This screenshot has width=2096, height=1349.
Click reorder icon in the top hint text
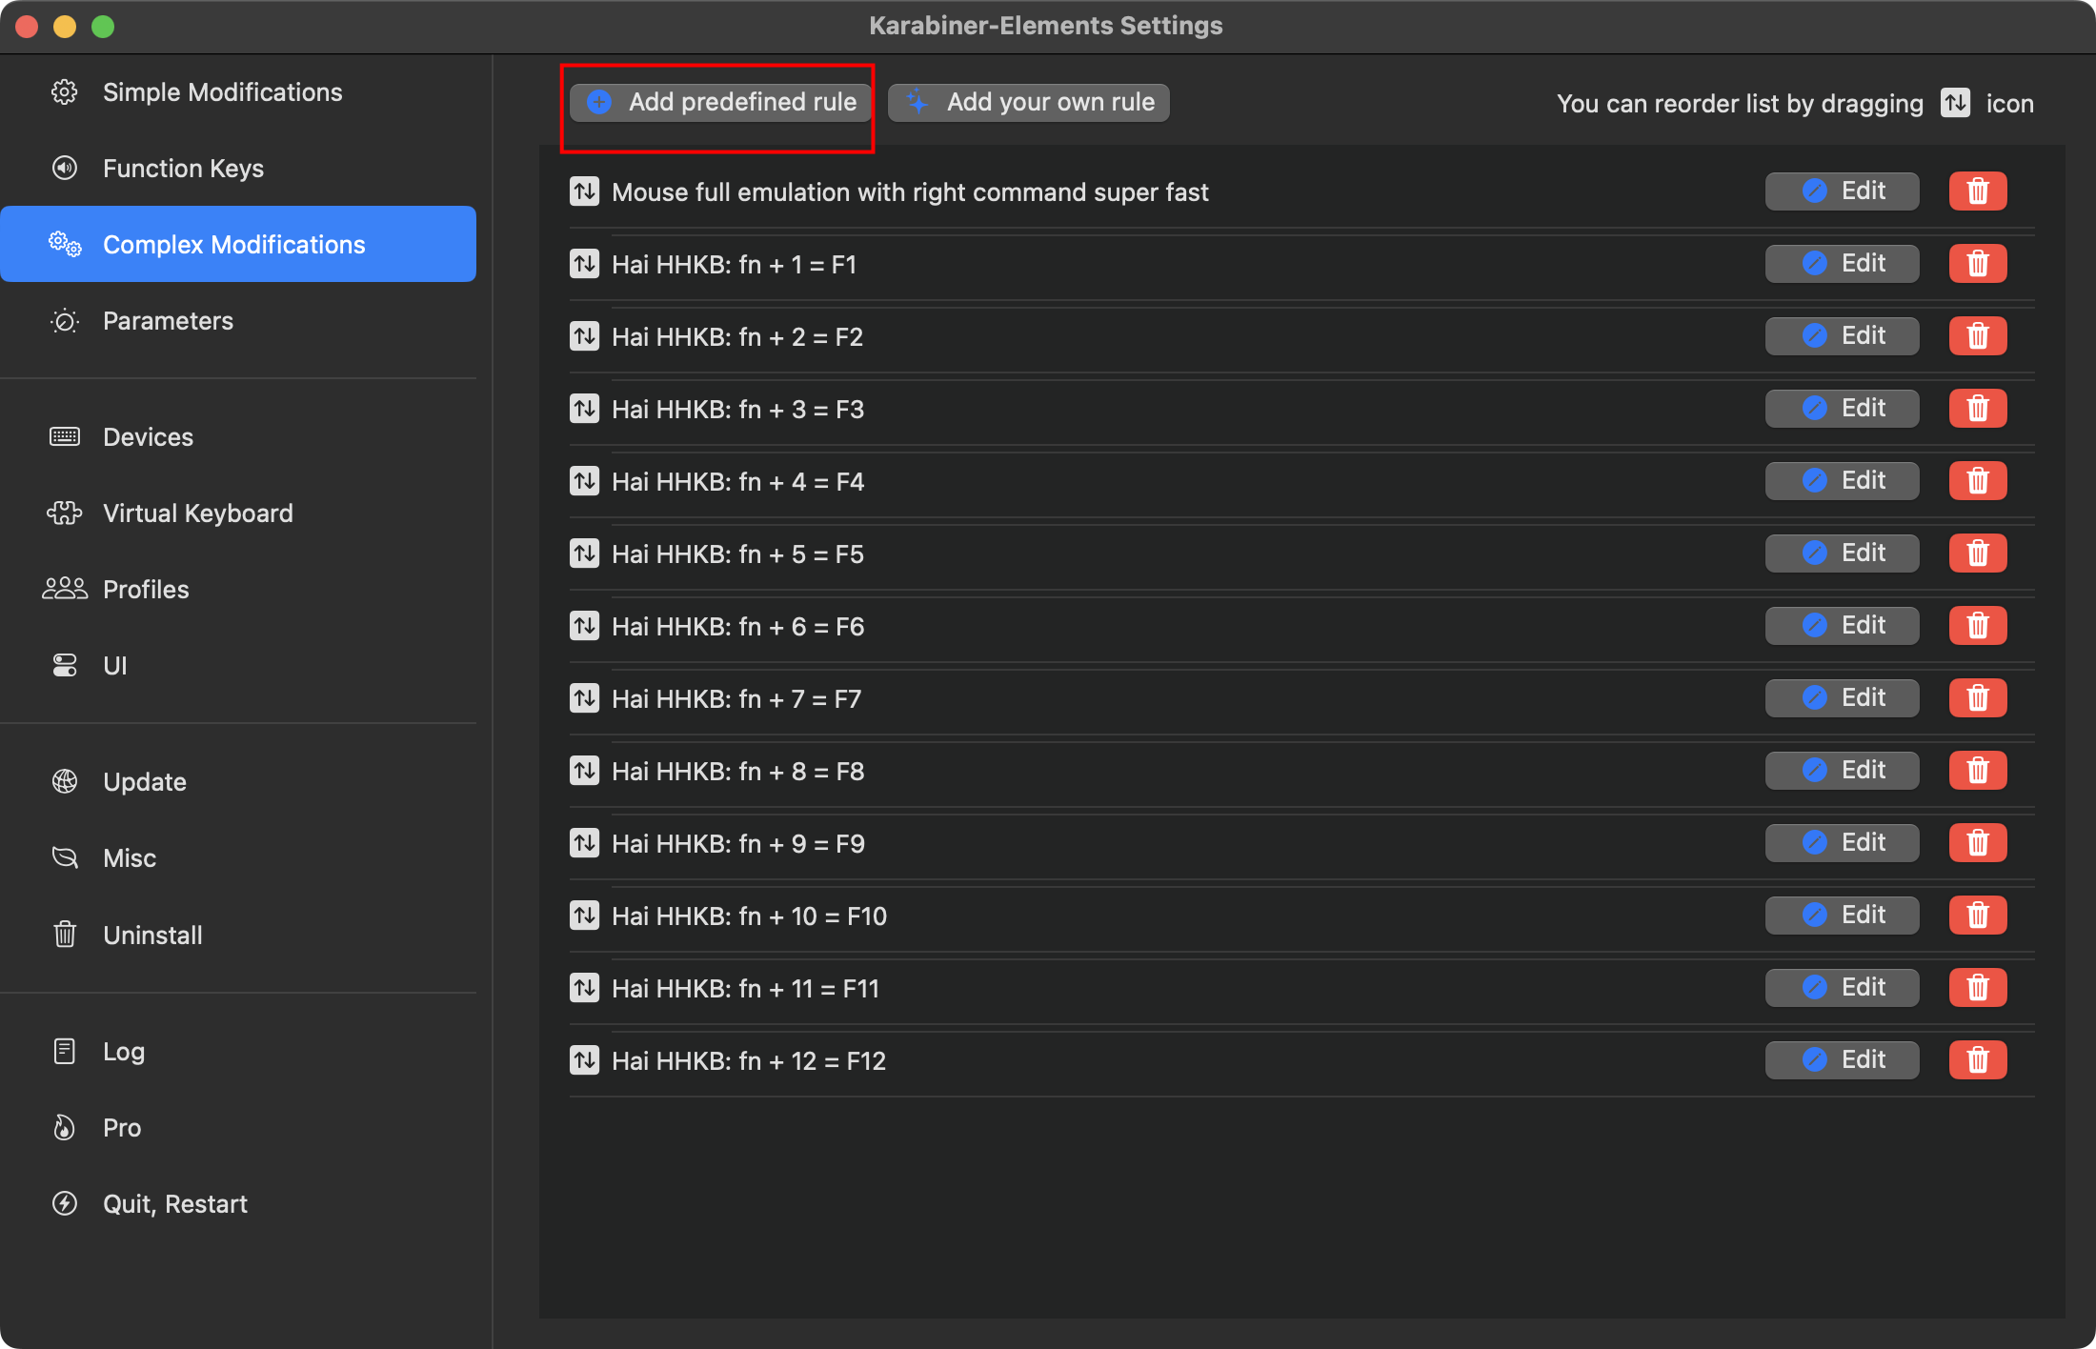pyautogui.click(x=1955, y=103)
